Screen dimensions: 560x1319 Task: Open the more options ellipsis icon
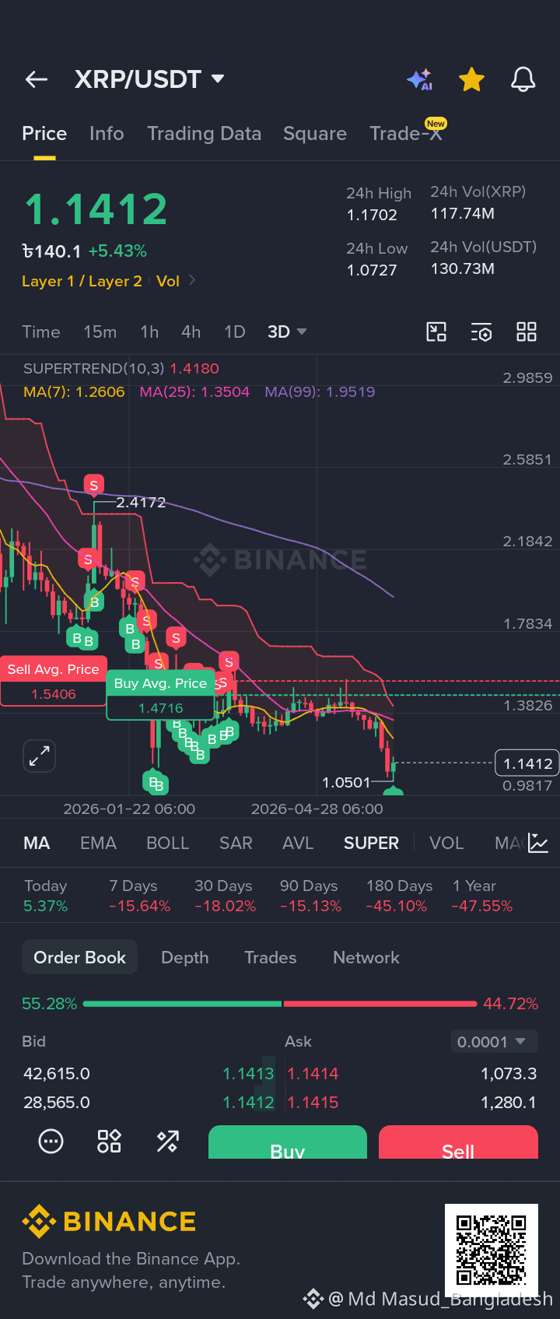[51, 1142]
